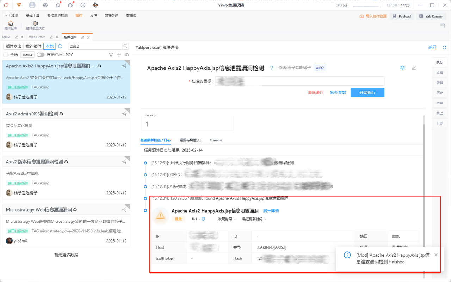Click the cloud download icon above plugin list
451x282 pixels.
[127, 55]
